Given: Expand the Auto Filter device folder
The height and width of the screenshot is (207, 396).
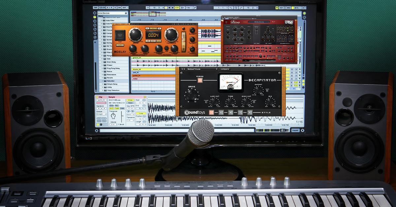Looking at the screenshot, I should click(102, 20).
